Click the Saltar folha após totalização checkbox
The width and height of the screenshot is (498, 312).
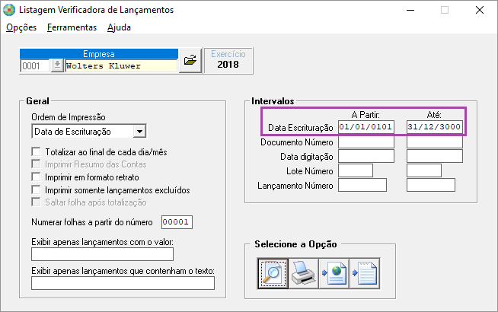pos(37,202)
